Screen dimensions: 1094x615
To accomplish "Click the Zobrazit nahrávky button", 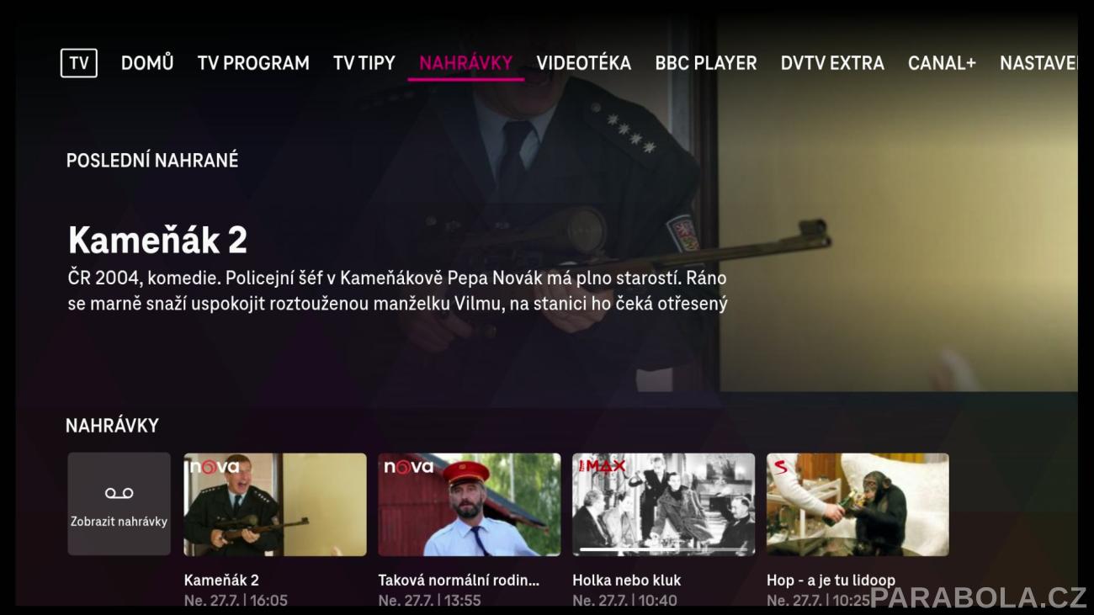I will pyautogui.click(x=119, y=504).
